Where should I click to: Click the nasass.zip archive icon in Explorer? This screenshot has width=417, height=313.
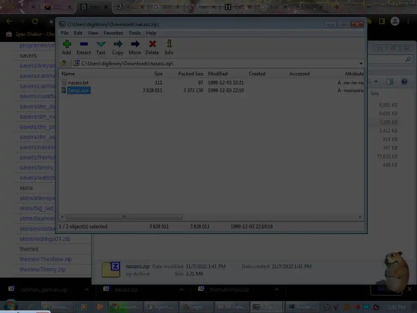coord(111,269)
